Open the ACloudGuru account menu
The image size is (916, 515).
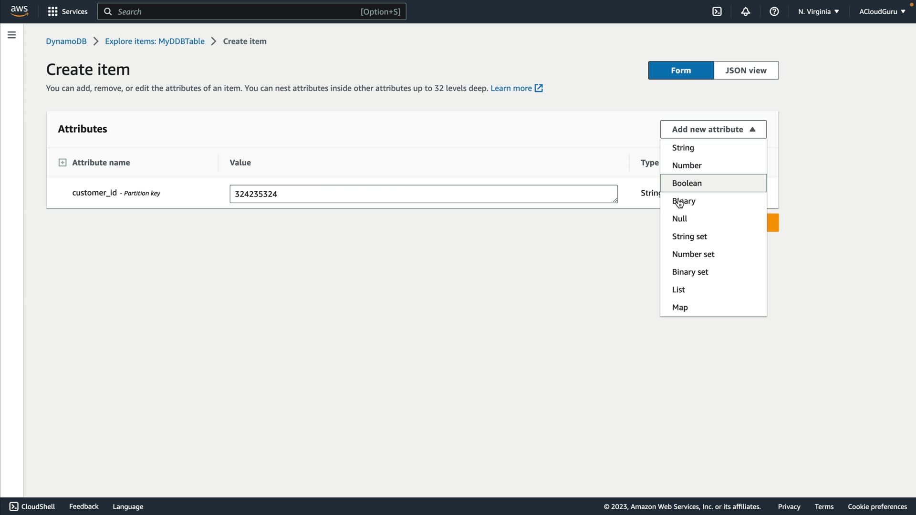click(x=882, y=11)
